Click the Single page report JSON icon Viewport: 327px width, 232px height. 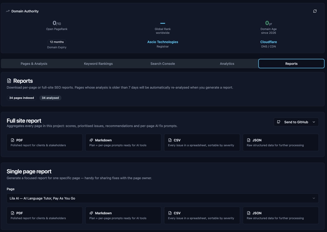[249, 213]
